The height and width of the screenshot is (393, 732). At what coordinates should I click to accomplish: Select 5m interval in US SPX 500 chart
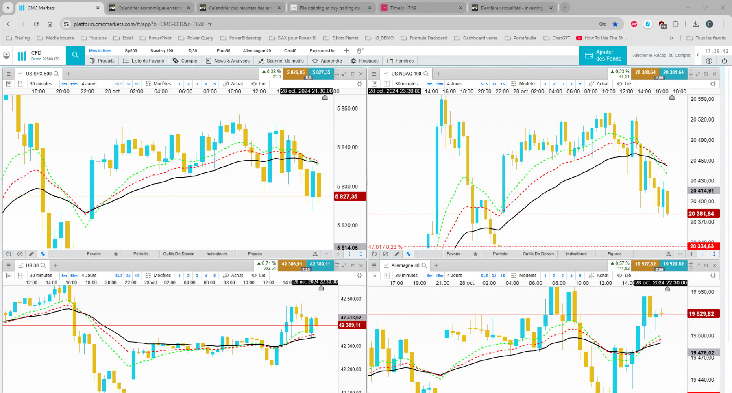64,84
